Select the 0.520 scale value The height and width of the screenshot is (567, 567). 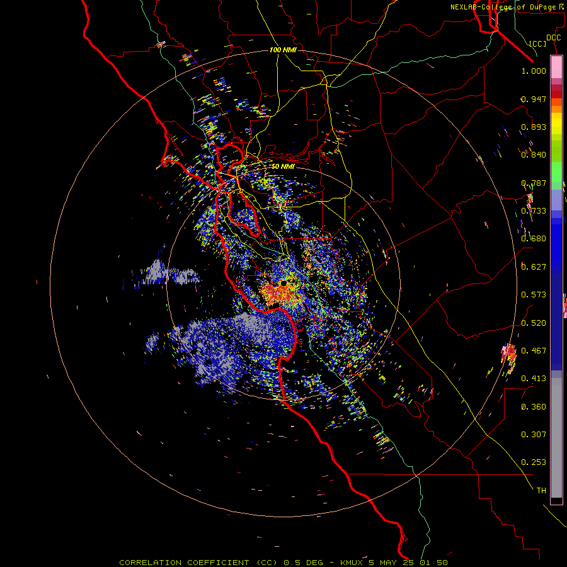pos(534,323)
